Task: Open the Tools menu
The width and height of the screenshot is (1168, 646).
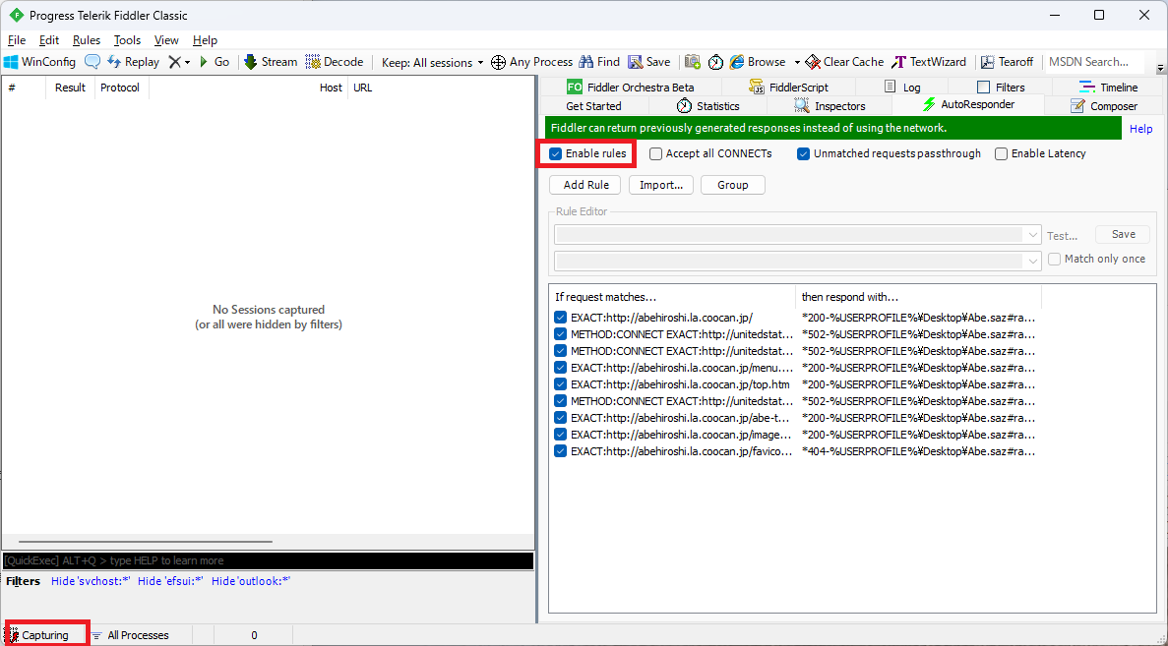Action: [x=127, y=40]
